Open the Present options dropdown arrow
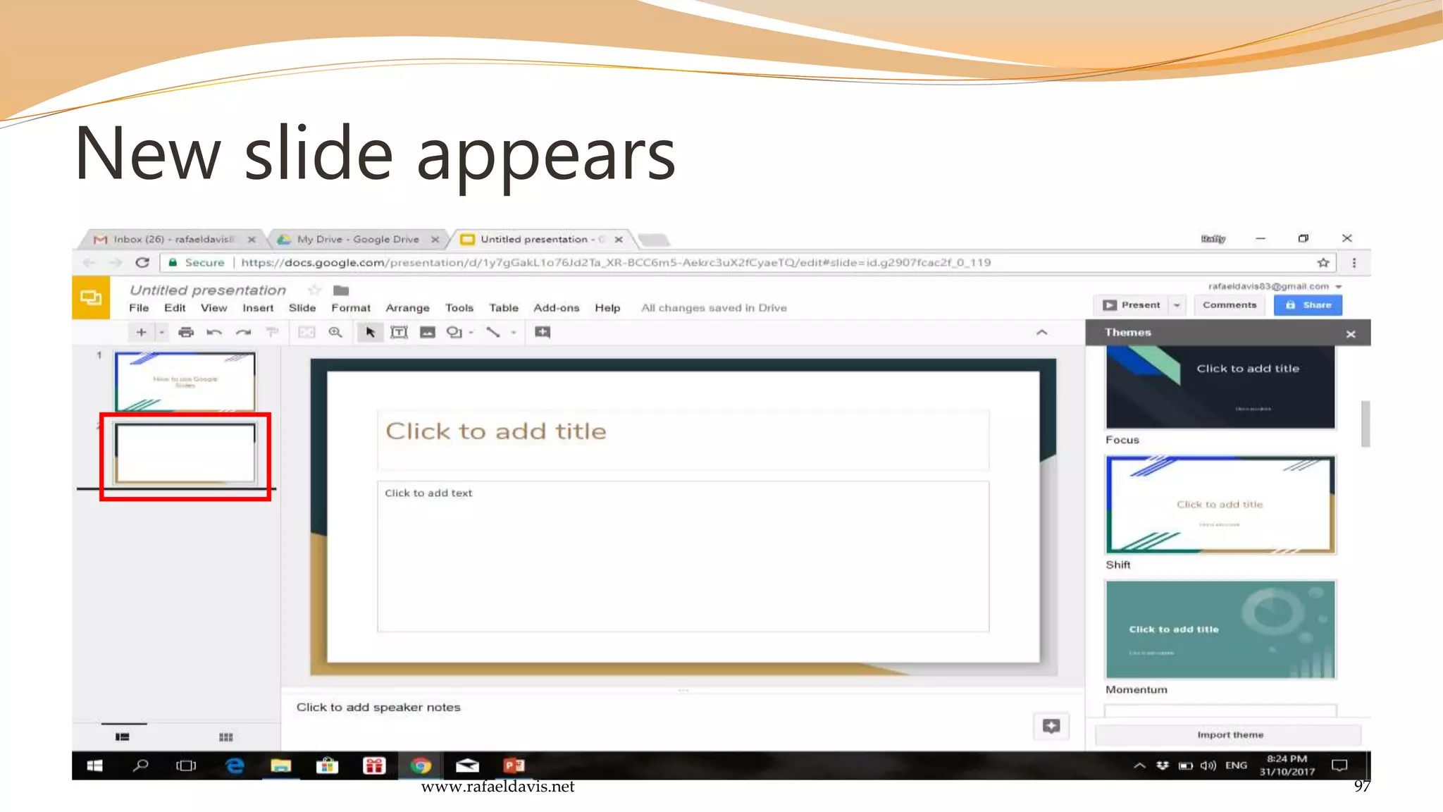Screen dimensions: 1443x812 [x=1177, y=305]
